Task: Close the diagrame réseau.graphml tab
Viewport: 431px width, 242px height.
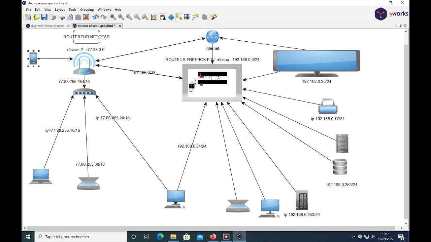Action: click(x=68, y=26)
